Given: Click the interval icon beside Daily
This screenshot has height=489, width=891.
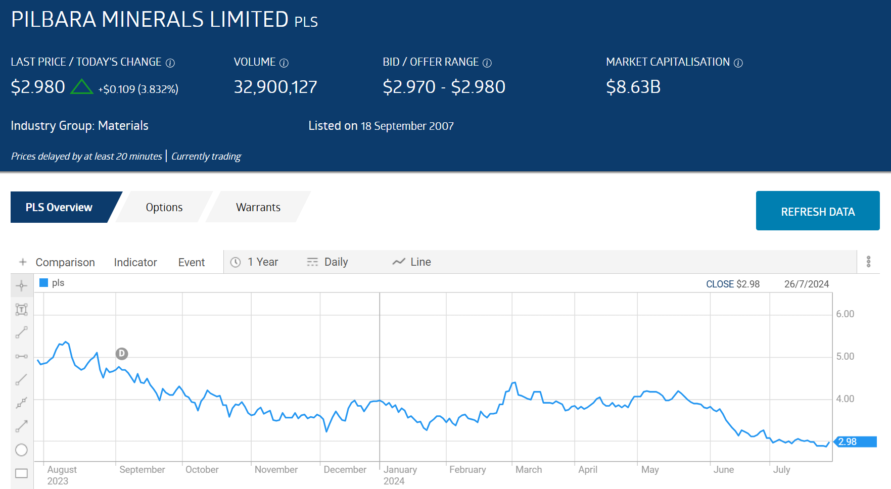Looking at the screenshot, I should 312,262.
